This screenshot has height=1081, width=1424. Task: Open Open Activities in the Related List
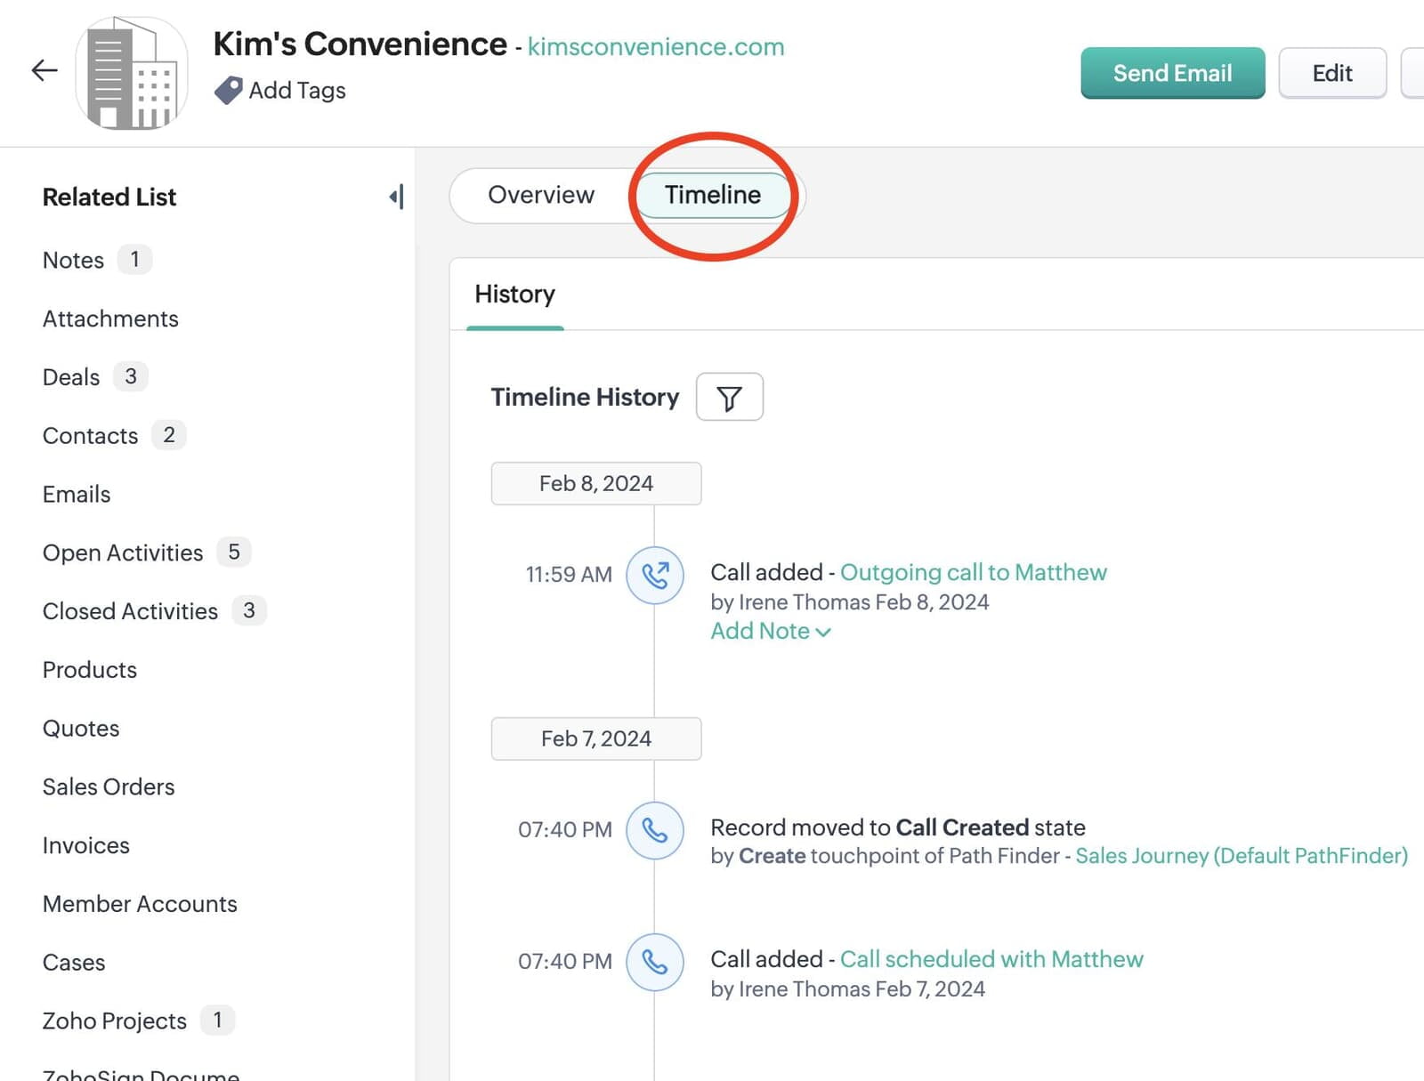pyautogui.click(x=123, y=553)
